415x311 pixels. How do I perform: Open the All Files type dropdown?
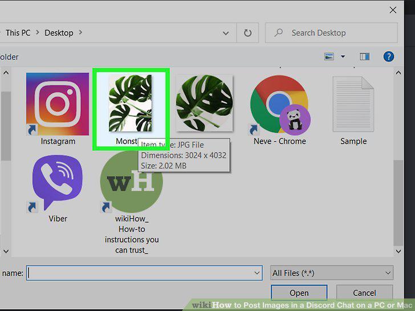point(332,273)
